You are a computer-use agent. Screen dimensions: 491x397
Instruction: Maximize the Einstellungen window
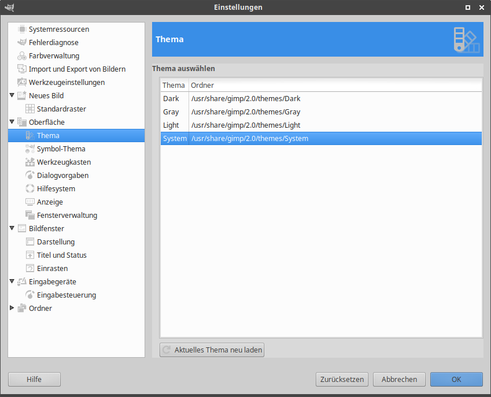[468, 7]
